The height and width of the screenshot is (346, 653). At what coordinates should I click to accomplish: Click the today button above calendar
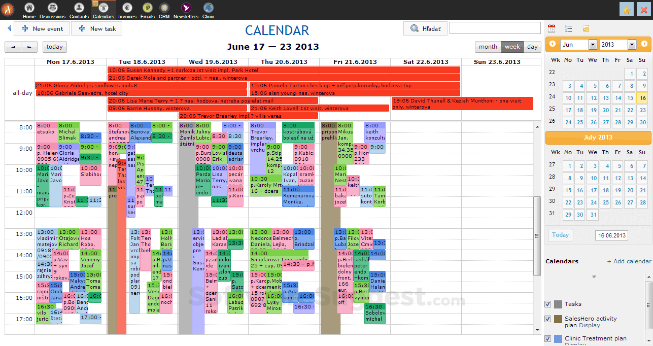[x=55, y=47]
